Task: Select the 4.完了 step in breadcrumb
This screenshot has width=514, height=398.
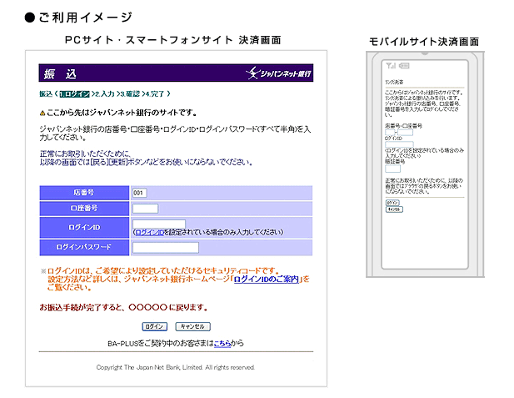Action: point(155,94)
